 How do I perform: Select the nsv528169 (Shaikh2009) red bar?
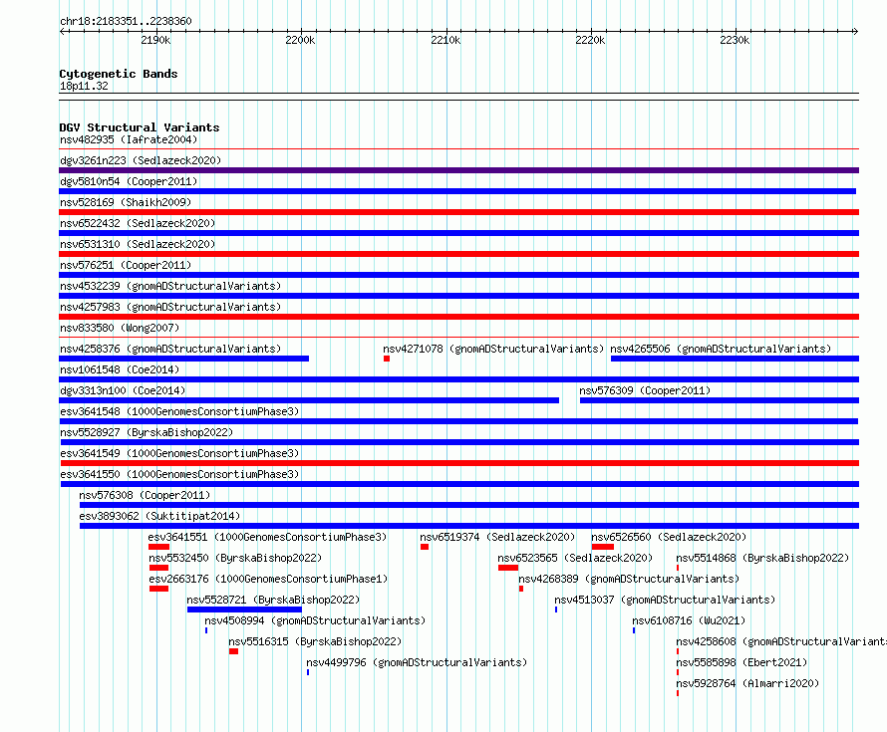458,212
